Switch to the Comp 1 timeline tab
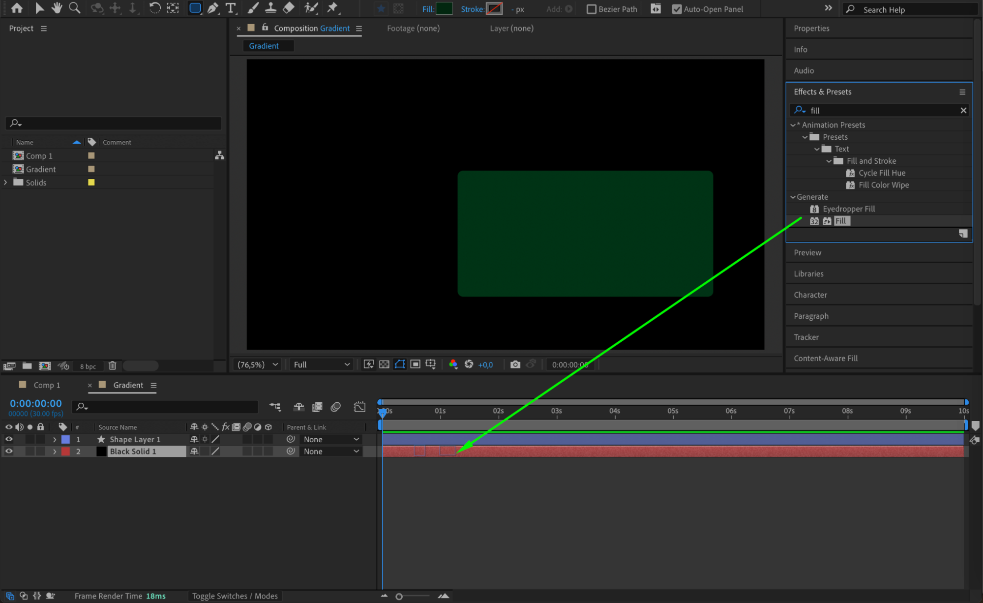The width and height of the screenshot is (983, 603). [x=47, y=385]
